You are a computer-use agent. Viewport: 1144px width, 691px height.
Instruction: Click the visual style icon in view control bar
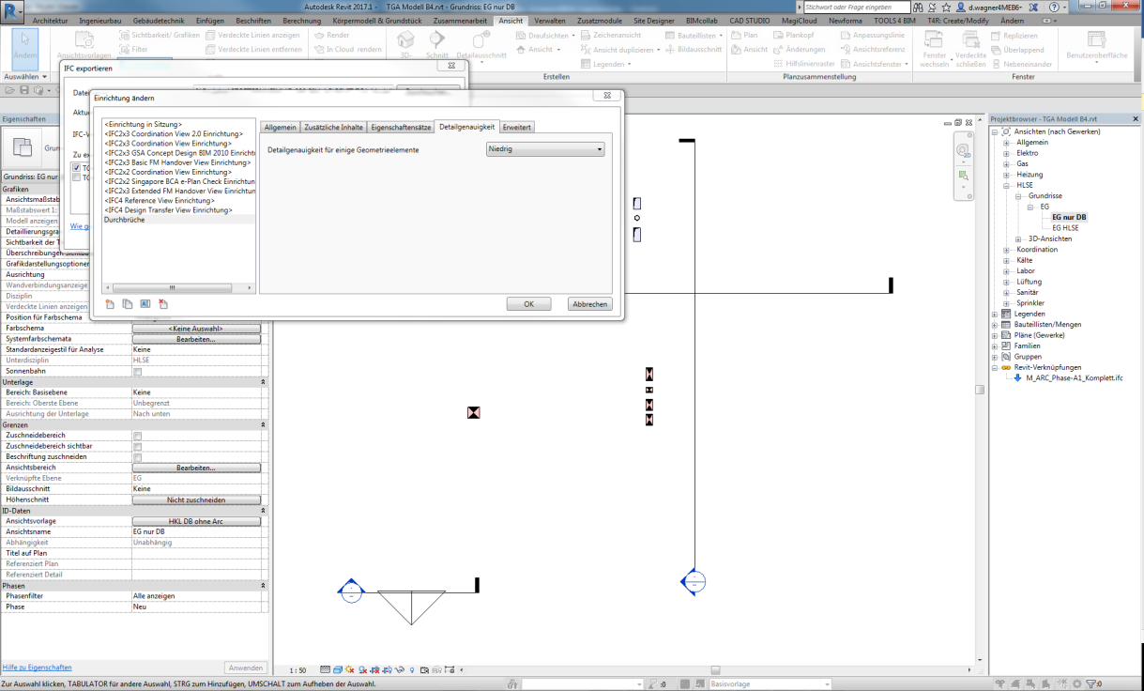coord(338,669)
